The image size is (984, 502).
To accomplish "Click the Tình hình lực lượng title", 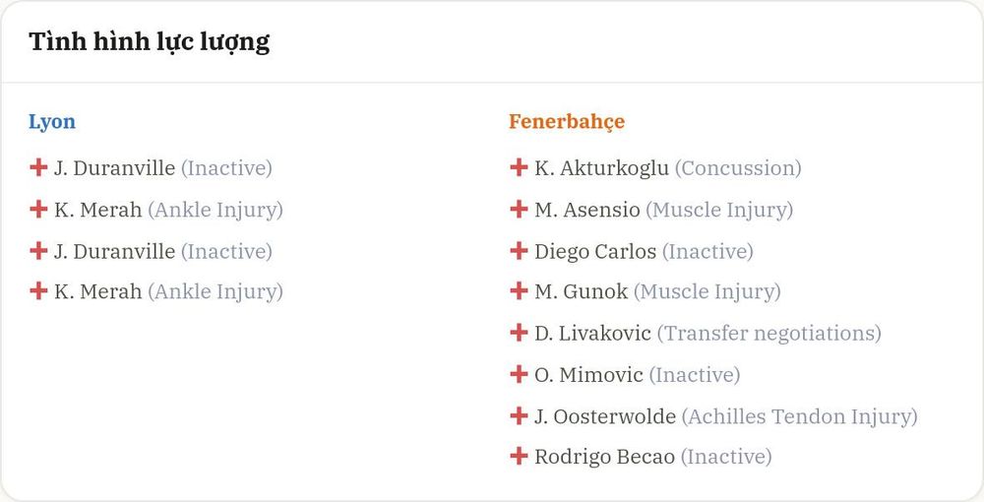I will click(150, 42).
